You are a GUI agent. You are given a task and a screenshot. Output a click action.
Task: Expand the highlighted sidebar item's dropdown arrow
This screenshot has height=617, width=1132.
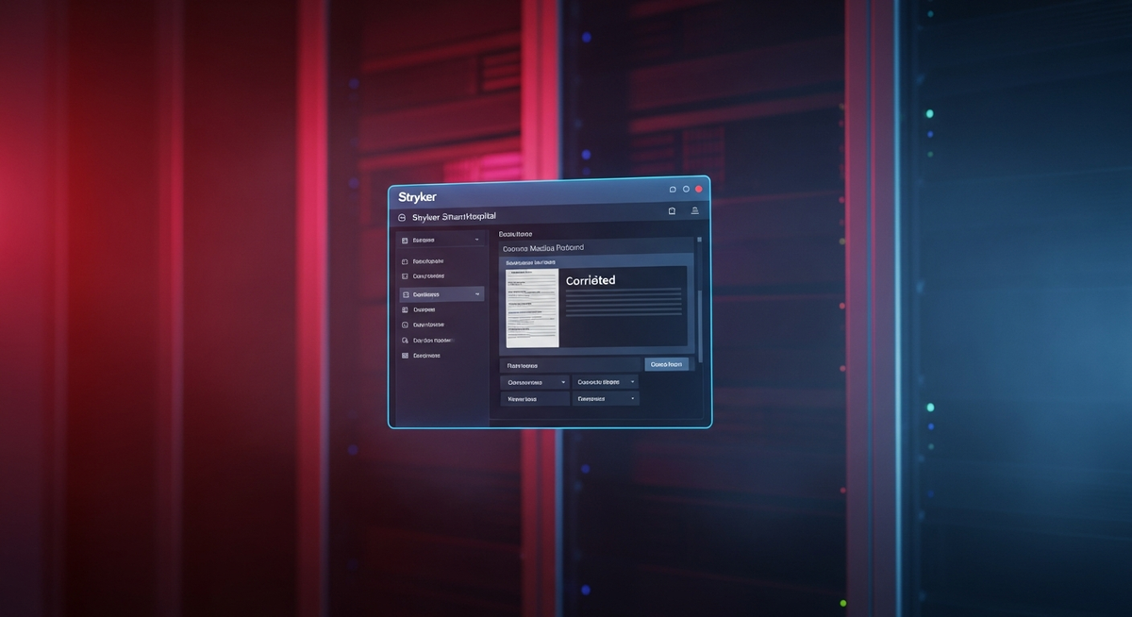tap(477, 294)
